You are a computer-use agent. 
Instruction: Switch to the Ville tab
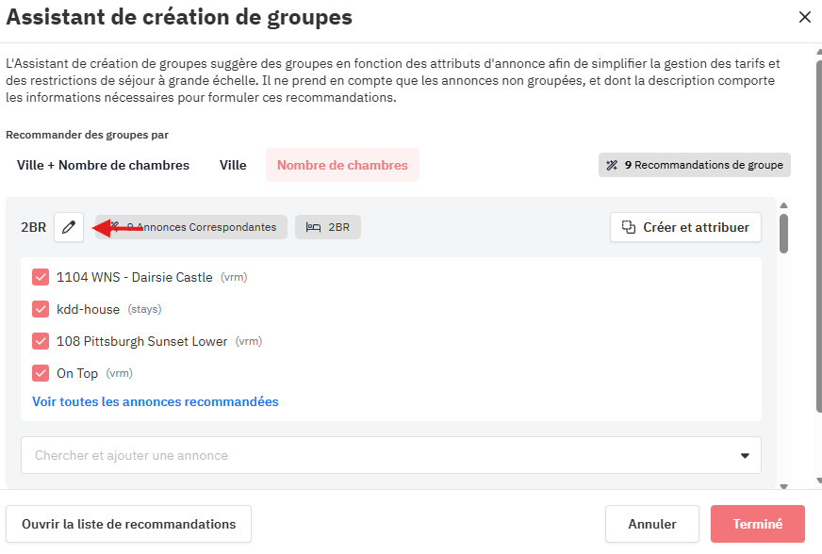pyautogui.click(x=233, y=165)
